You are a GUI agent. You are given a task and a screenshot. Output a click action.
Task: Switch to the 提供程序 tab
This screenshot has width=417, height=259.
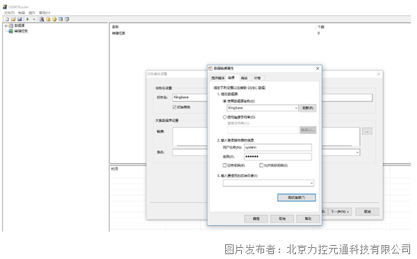click(218, 78)
